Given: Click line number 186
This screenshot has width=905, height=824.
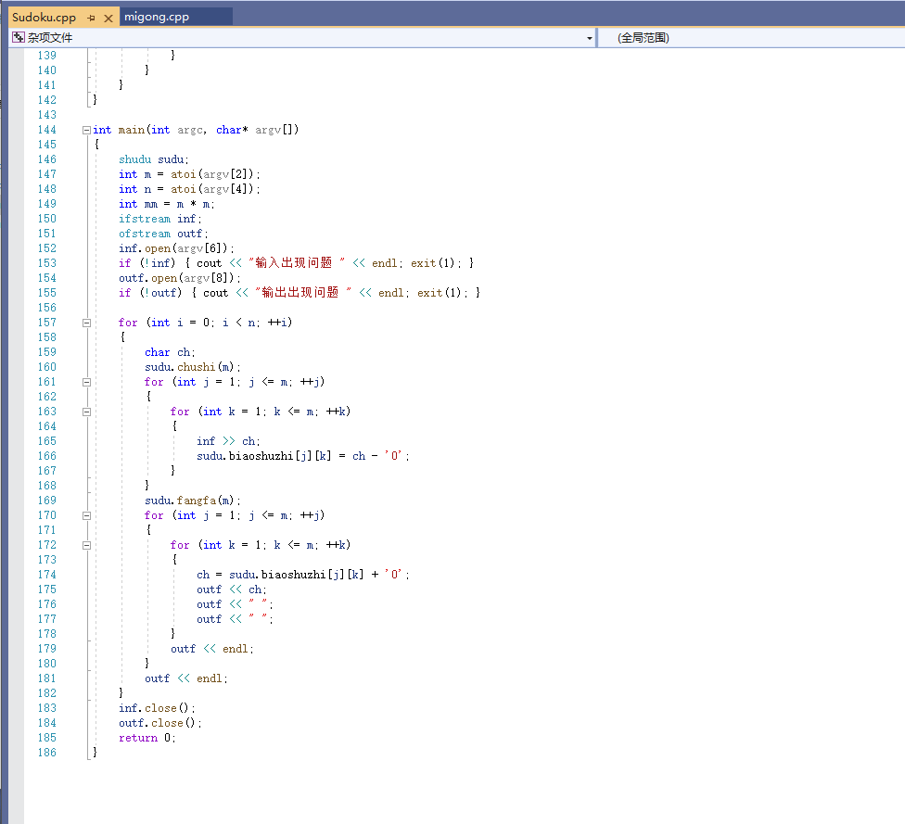Looking at the screenshot, I should (x=46, y=753).
